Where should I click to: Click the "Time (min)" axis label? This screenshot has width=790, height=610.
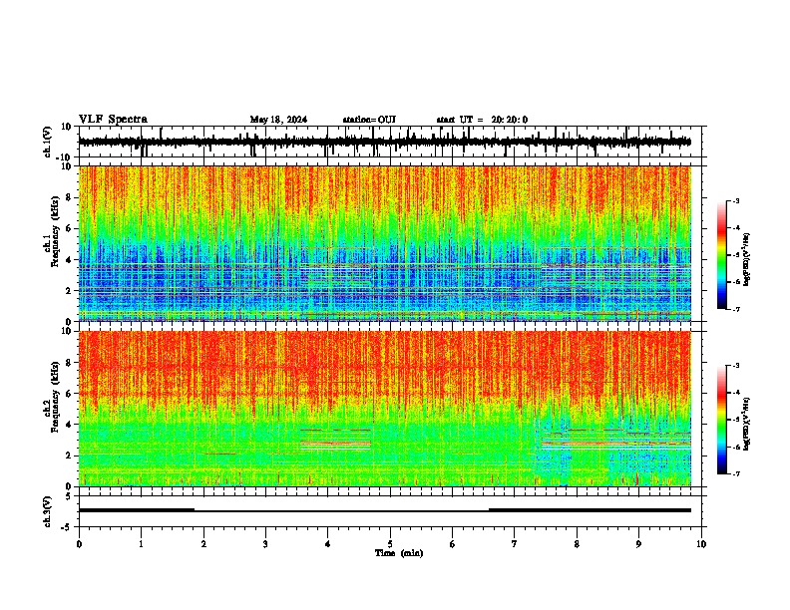click(399, 553)
